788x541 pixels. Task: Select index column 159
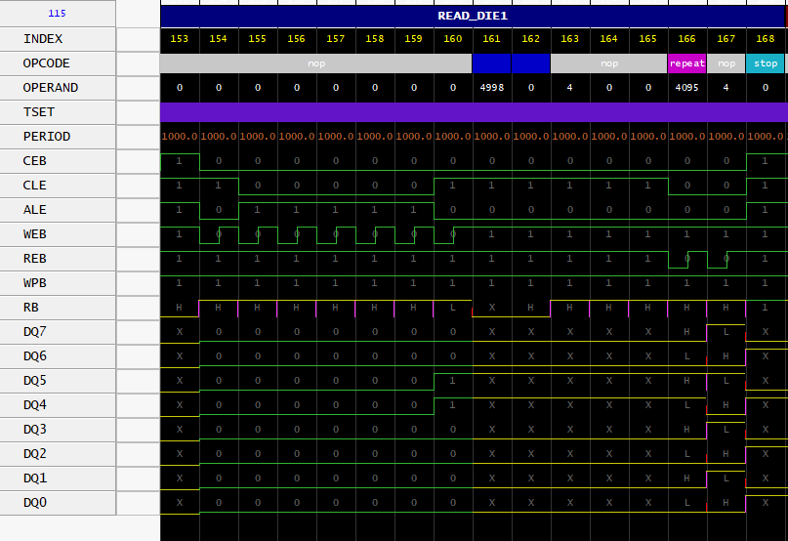pyautogui.click(x=414, y=39)
